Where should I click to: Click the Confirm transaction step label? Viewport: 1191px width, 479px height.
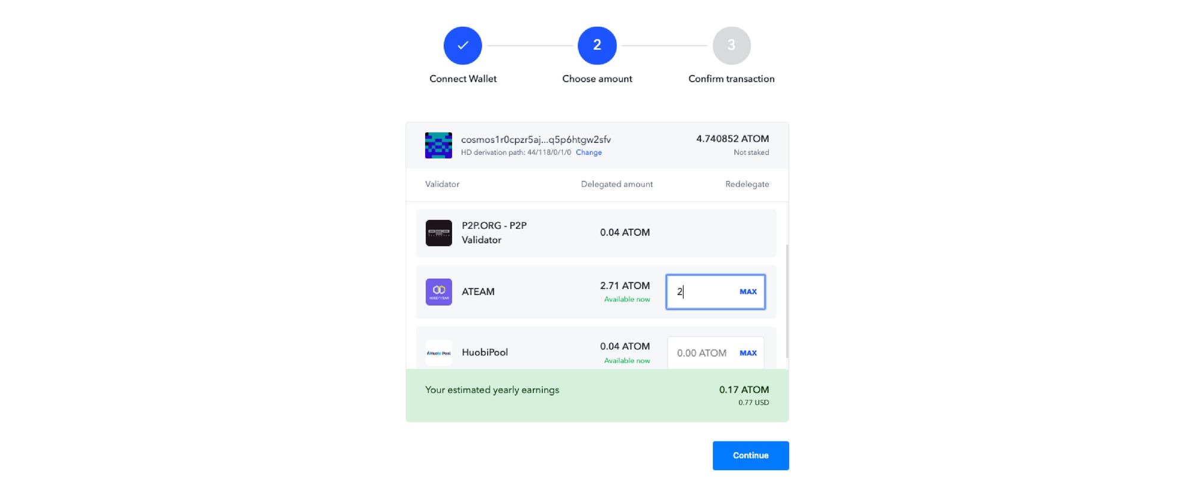click(731, 79)
